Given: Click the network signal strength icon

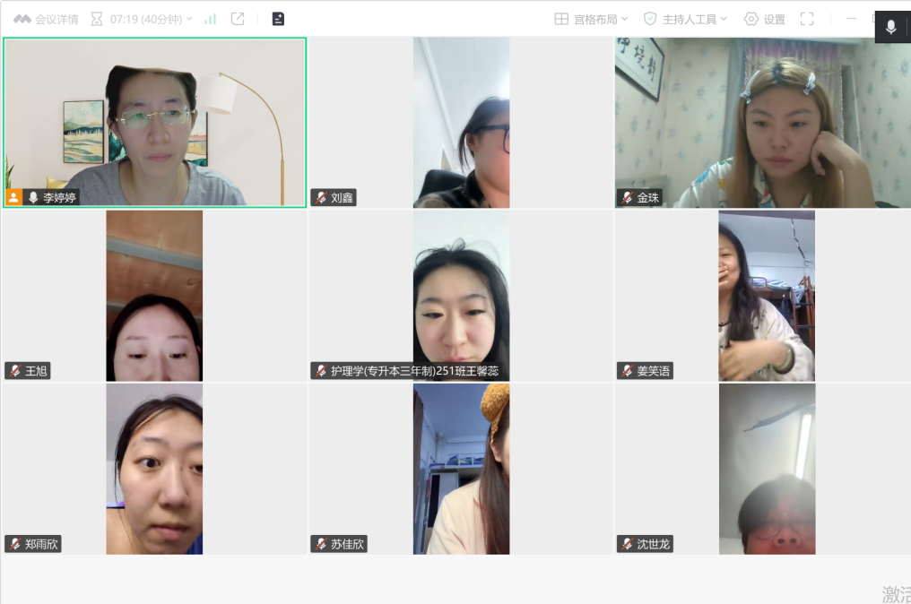Looking at the screenshot, I should [210, 19].
